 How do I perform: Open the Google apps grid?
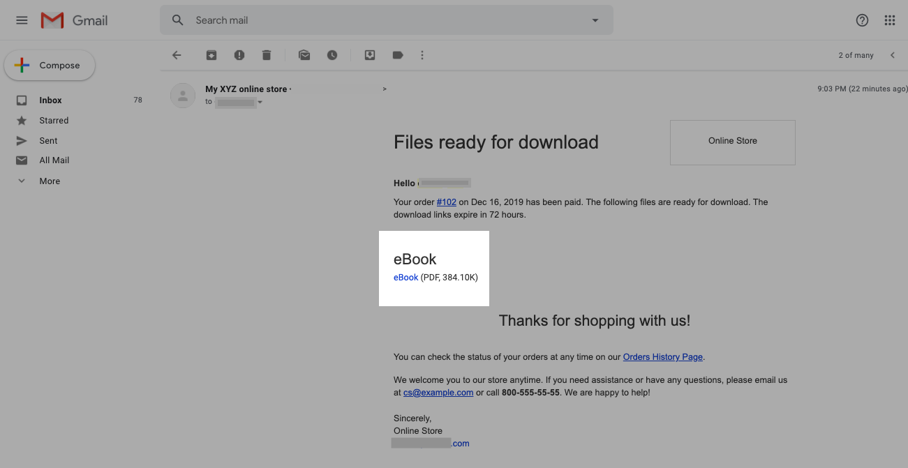pos(889,20)
